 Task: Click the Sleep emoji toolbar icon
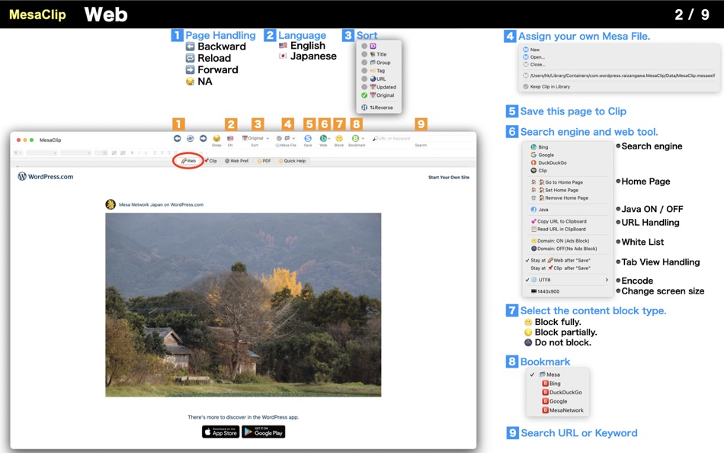(x=216, y=138)
